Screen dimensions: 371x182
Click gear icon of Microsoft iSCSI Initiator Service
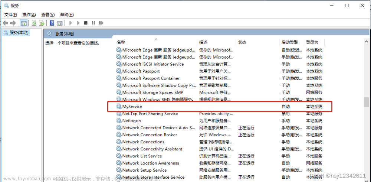pyautogui.click(x=119, y=64)
